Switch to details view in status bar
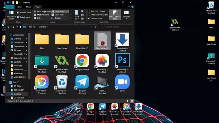 pos(127,101)
